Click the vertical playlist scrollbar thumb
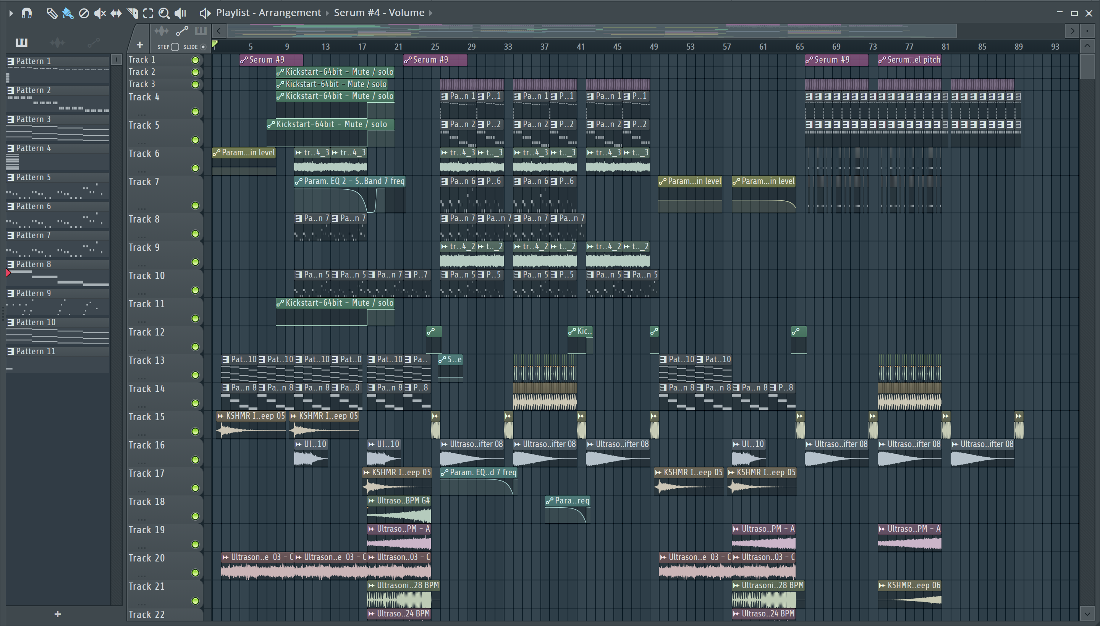The height and width of the screenshot is (626, 1100). click(x=1087, y=67)
